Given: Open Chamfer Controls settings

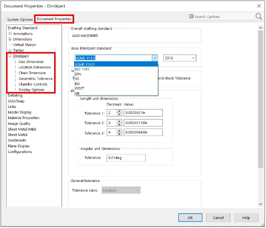Looking at the screenshot, I should pyautogui.click(x=33, y=84).
